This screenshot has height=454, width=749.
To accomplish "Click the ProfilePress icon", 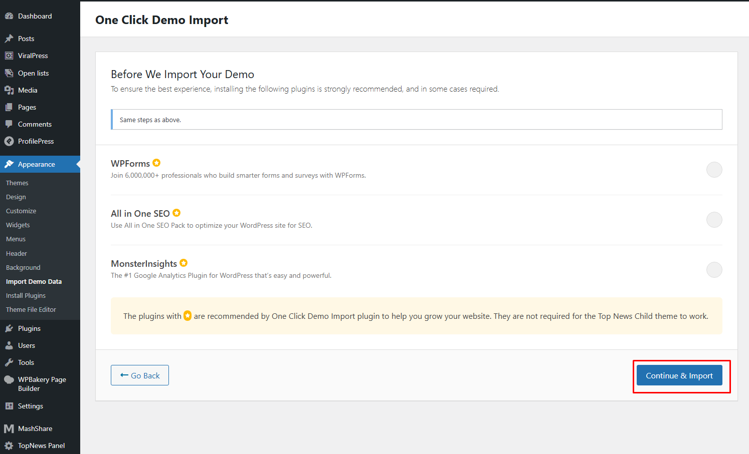I will click(9, 141).
